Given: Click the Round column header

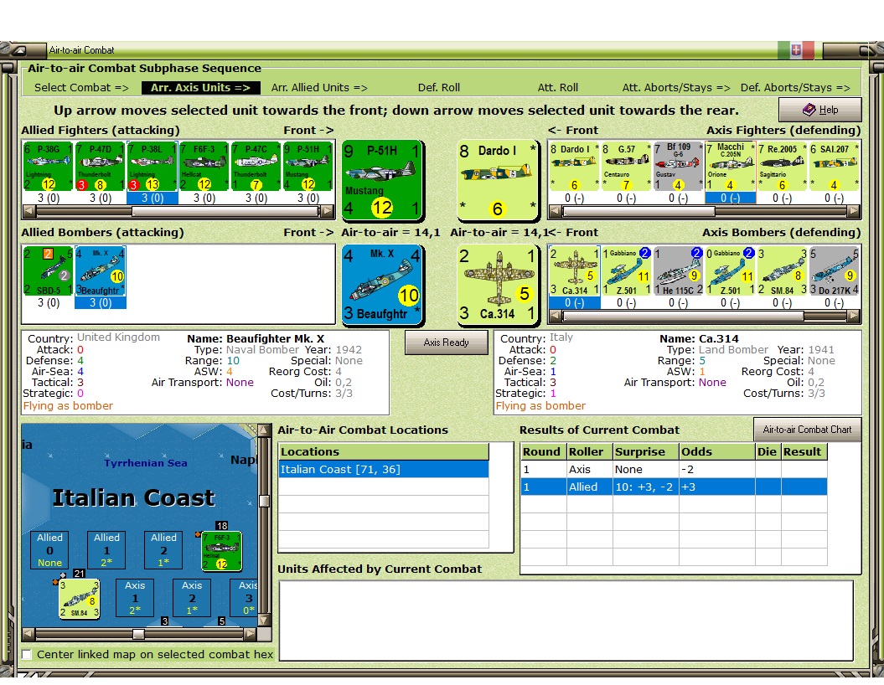Looking at the screenshot, I should 544,452.
